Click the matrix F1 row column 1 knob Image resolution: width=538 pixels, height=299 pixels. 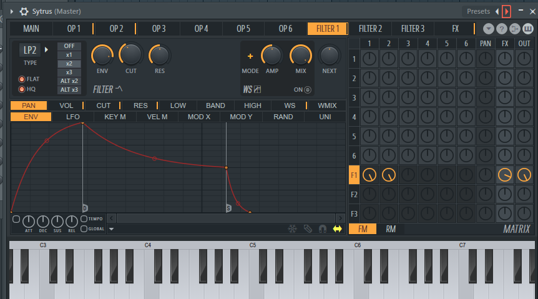(x=369, y=175)
